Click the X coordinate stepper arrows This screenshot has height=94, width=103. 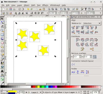click(56, 13)
